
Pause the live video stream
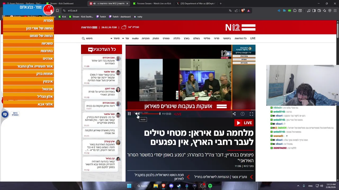coord(129,114)
